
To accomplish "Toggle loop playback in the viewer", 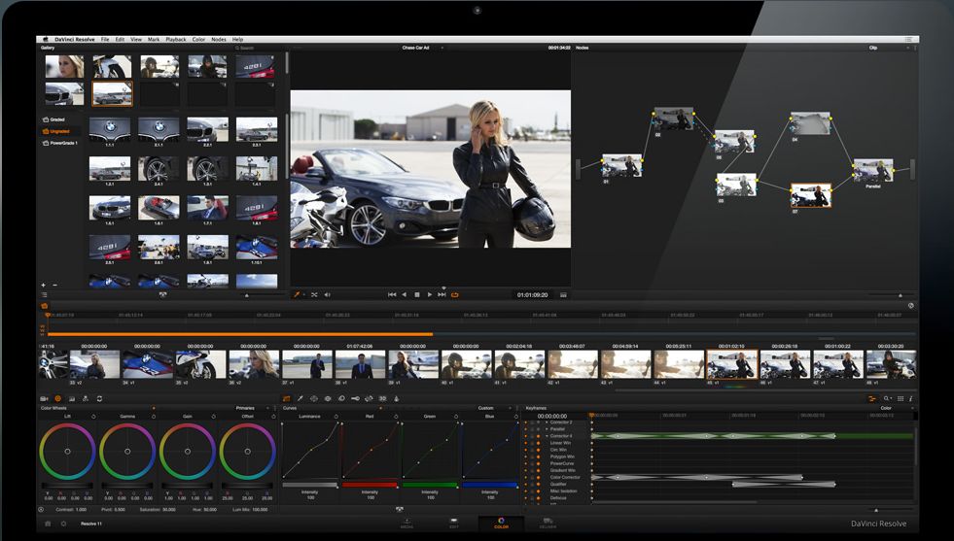I will pos(454,294).
